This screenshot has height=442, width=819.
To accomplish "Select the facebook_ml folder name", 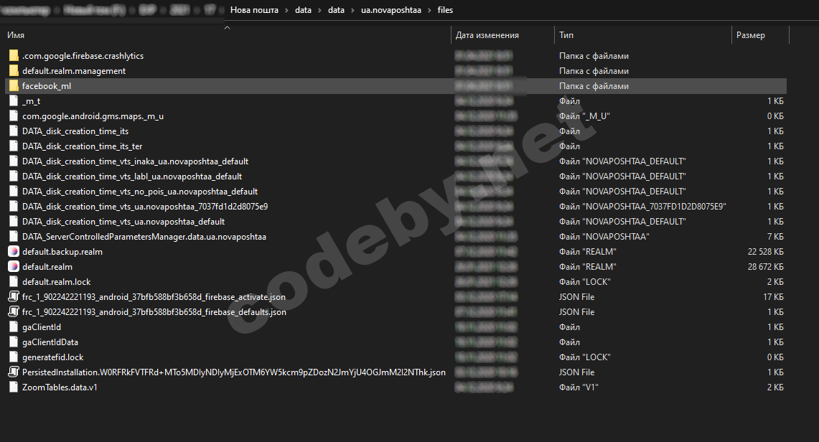I will (x=47, y=86).
